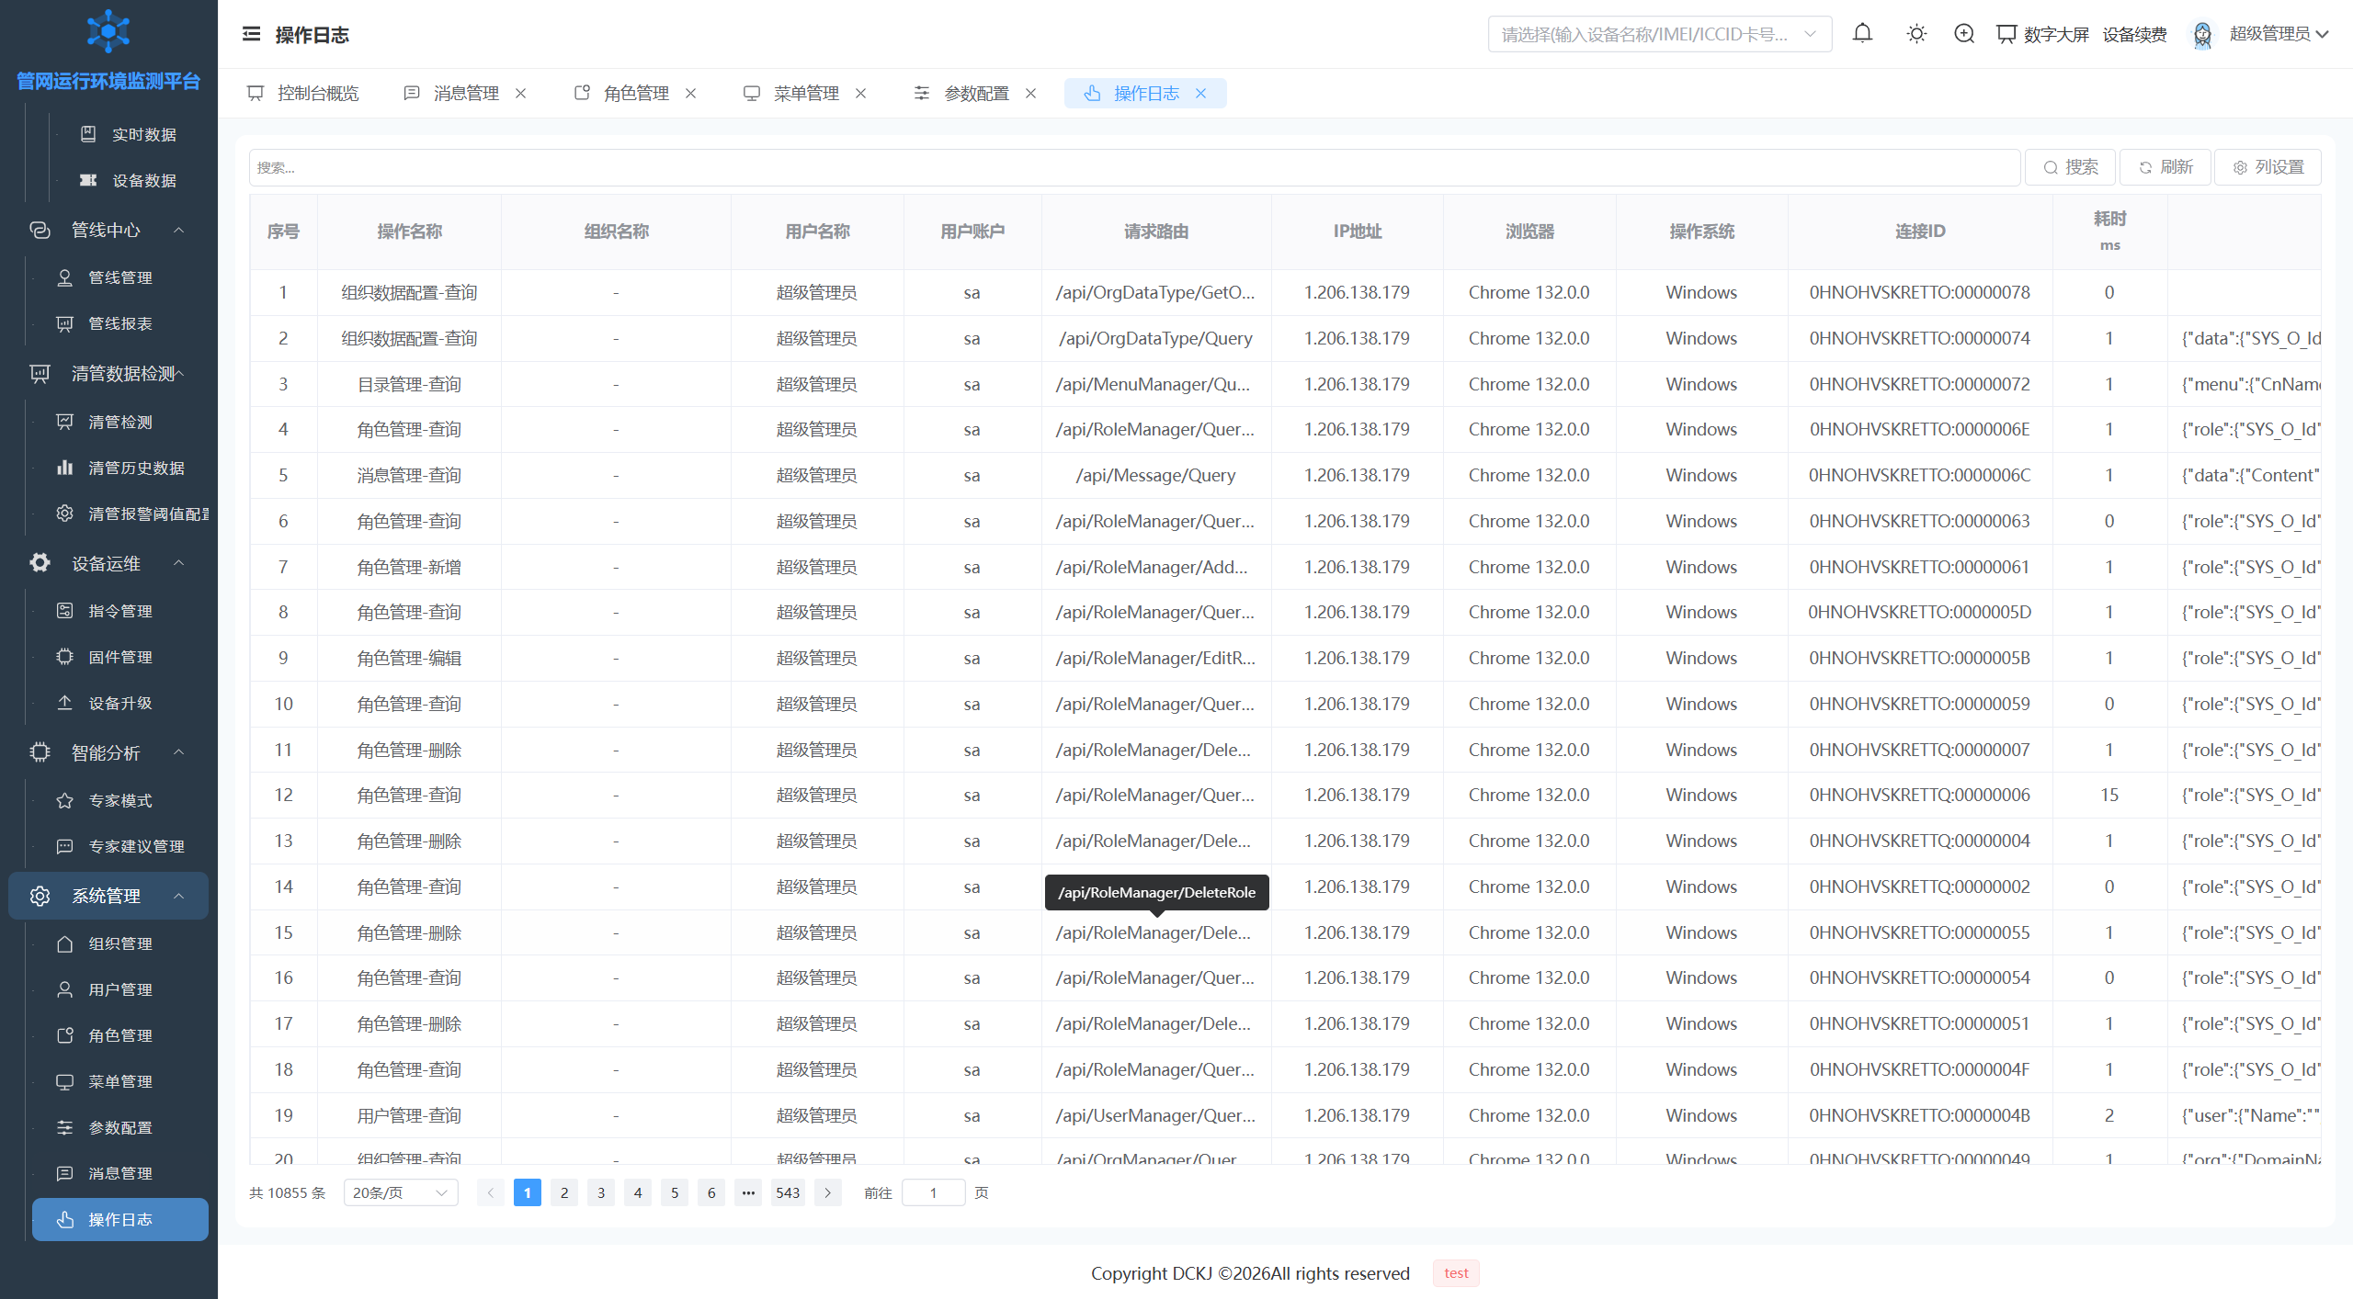Click the 刷新 button

coord(2165,167)
